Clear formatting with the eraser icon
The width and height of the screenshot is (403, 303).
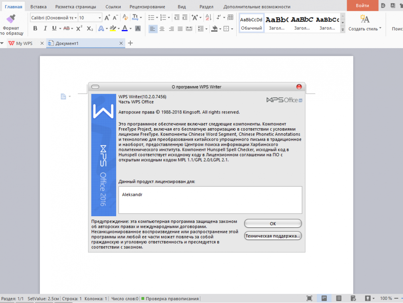(x=125, y=18)
